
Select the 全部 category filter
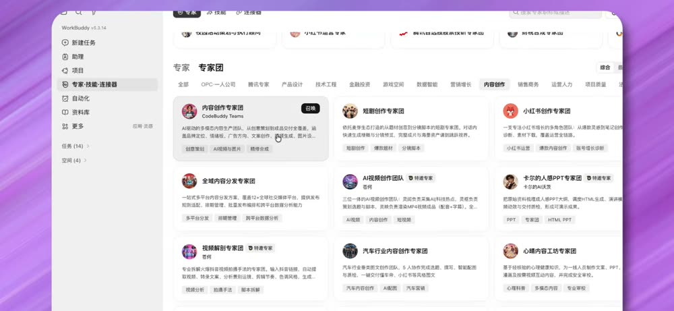click(183, 85)
